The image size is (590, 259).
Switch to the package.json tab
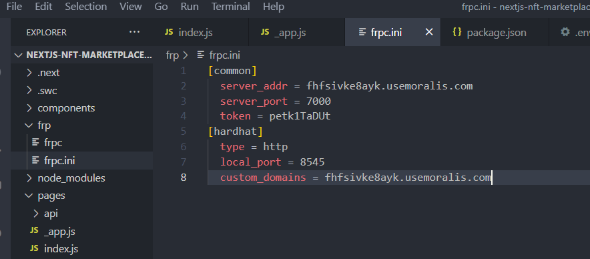click(494, 32)
